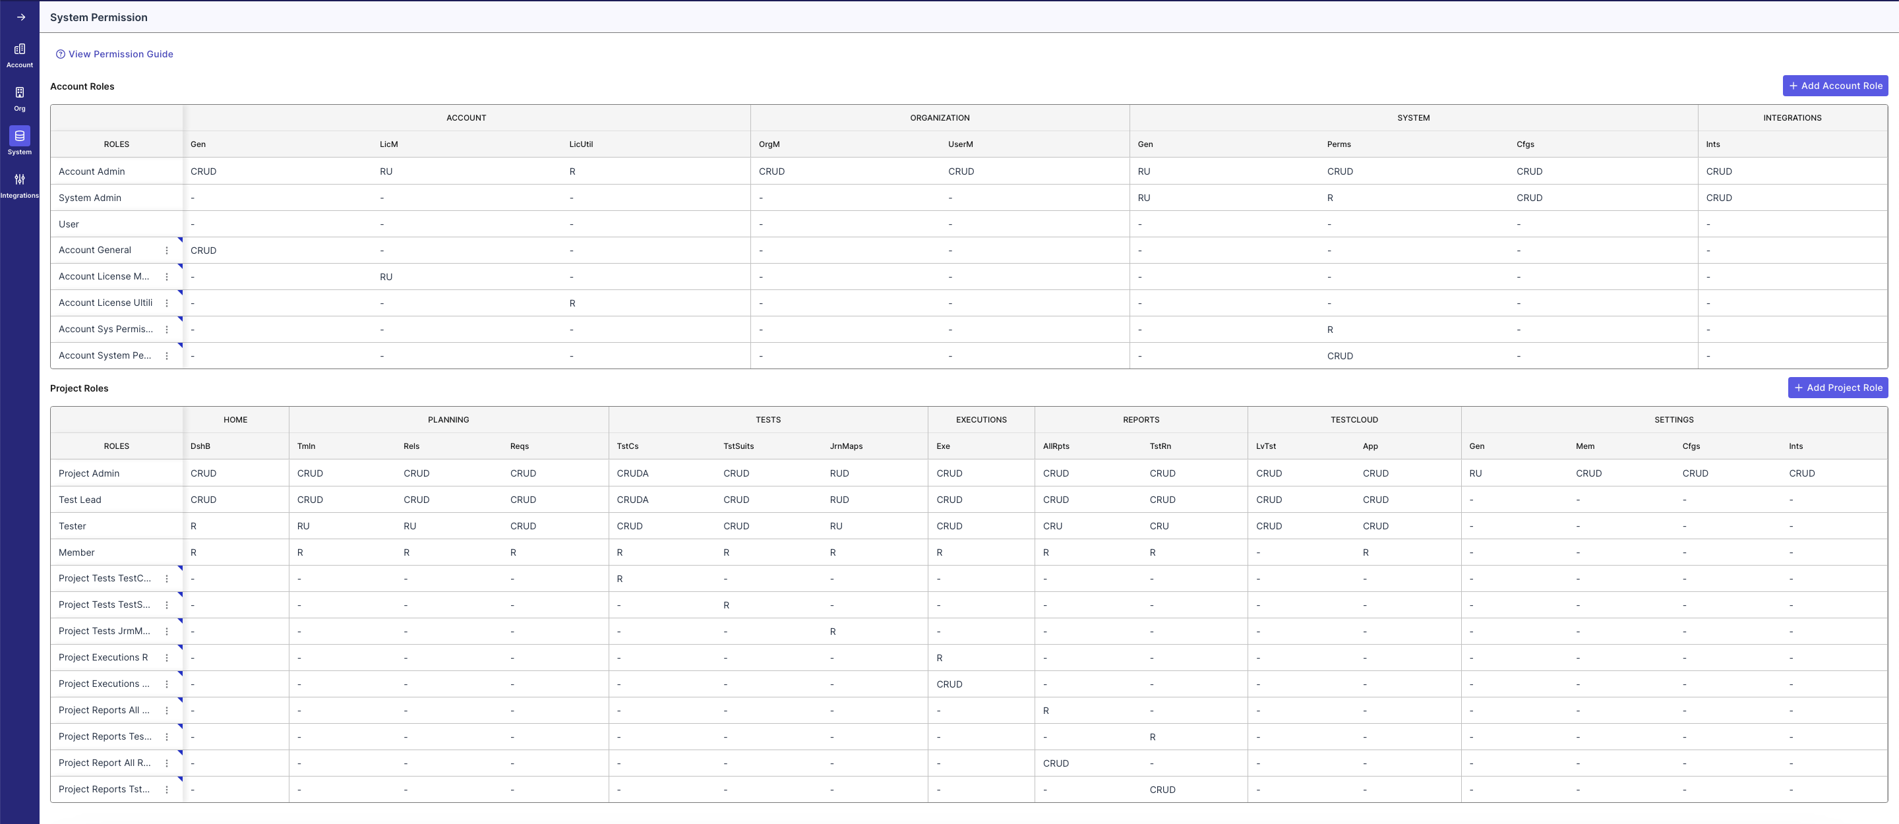Viewport: 1899px width, 824px height.
Task: Open the Integrations sidebar section
Action: tap(20, 185)
